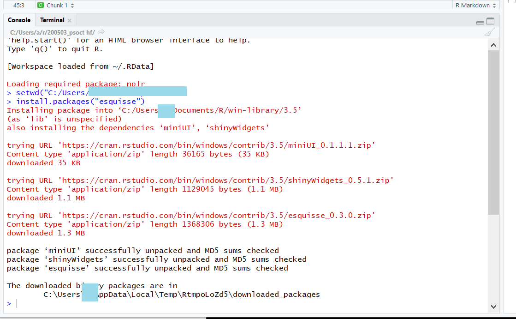This screenshot has height=319, width=516.
Task: Click the green C chunk icon
Action: pyautogui.click(x=41, y=5)
